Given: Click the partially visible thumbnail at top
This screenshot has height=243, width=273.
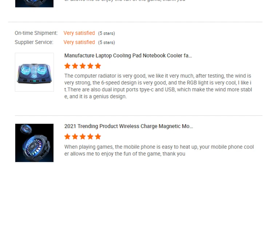Looking at the screenshot, I should [34, 4].
